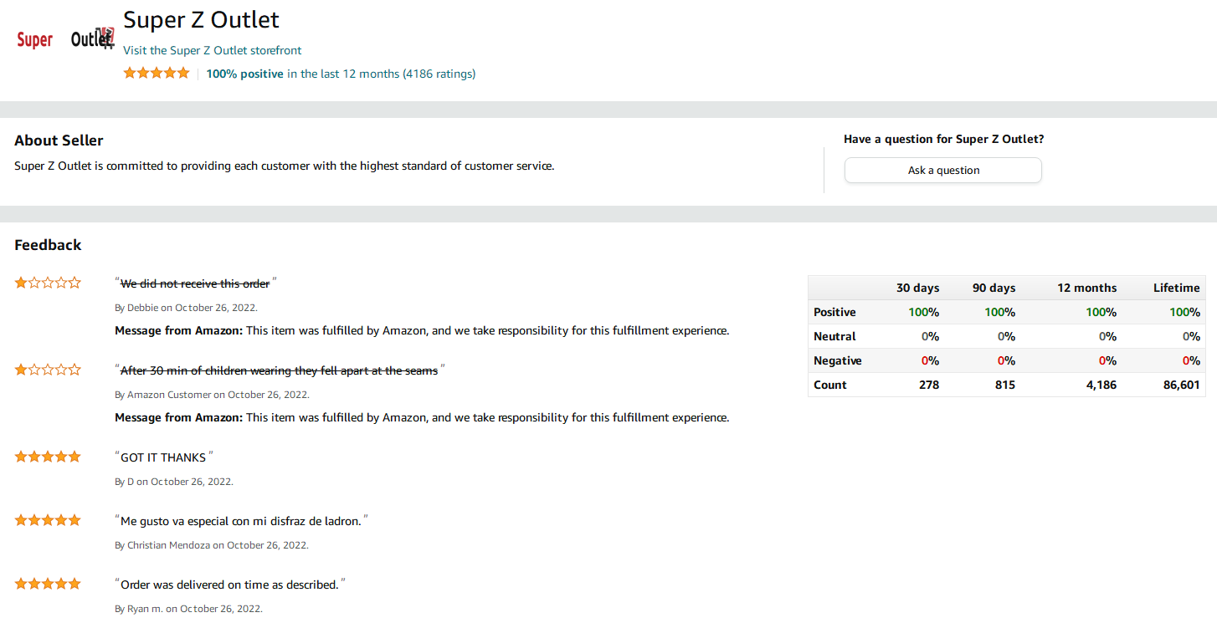
Task: Click the 30 days count value 278
Action: pyautogui.click(x=928, y=385)
